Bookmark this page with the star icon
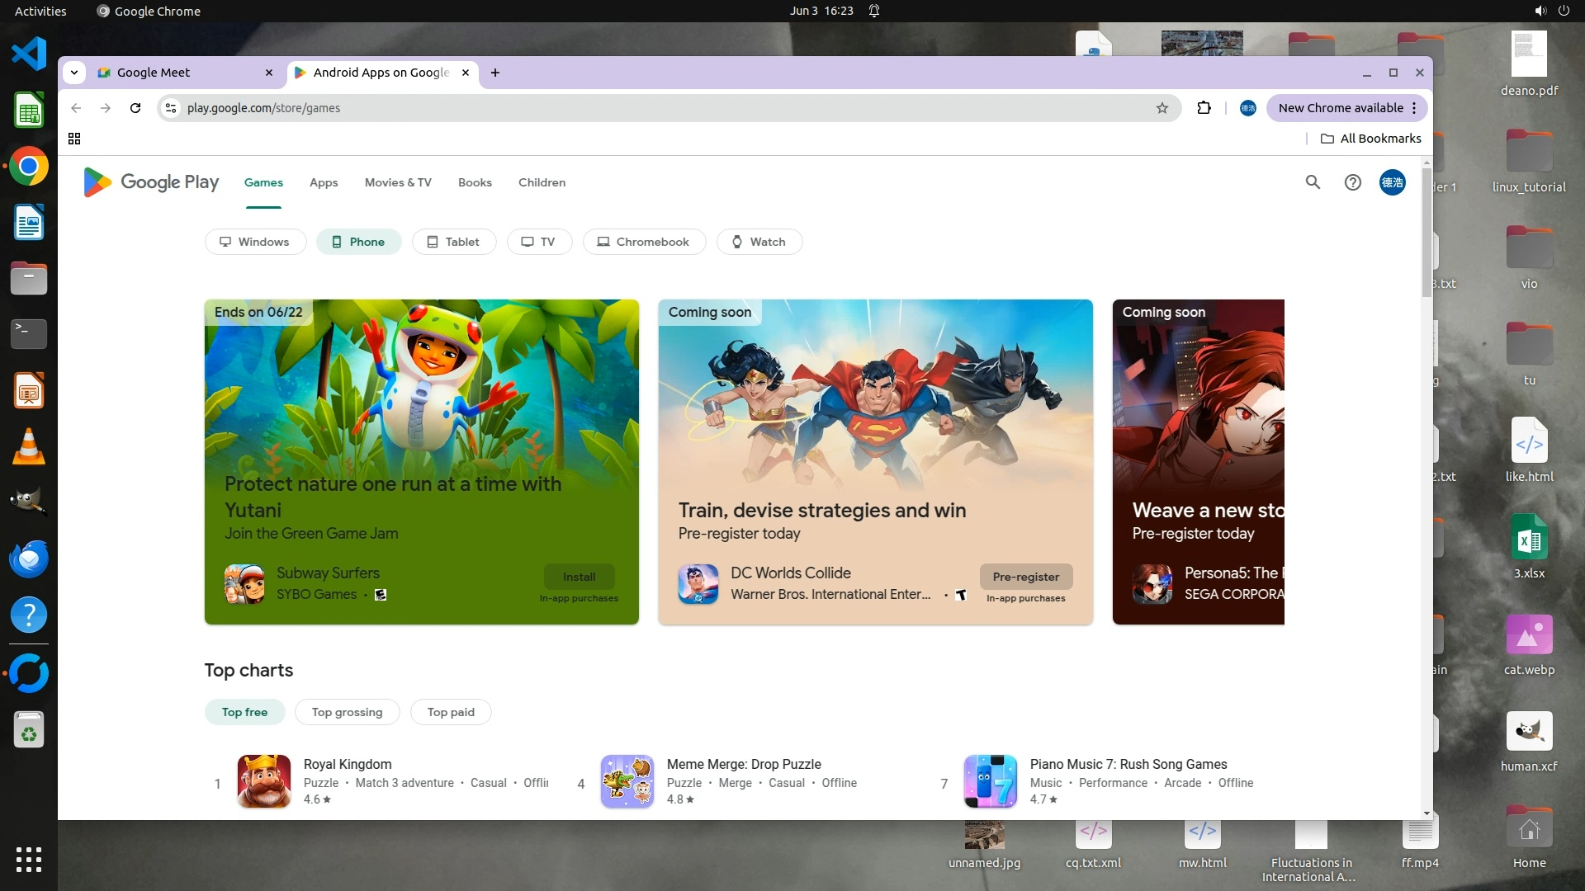The height and width of the screenshot is (891, 1585). click(1162, 108)
